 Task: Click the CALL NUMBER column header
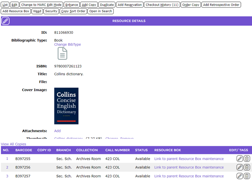[x=117, y=150]
